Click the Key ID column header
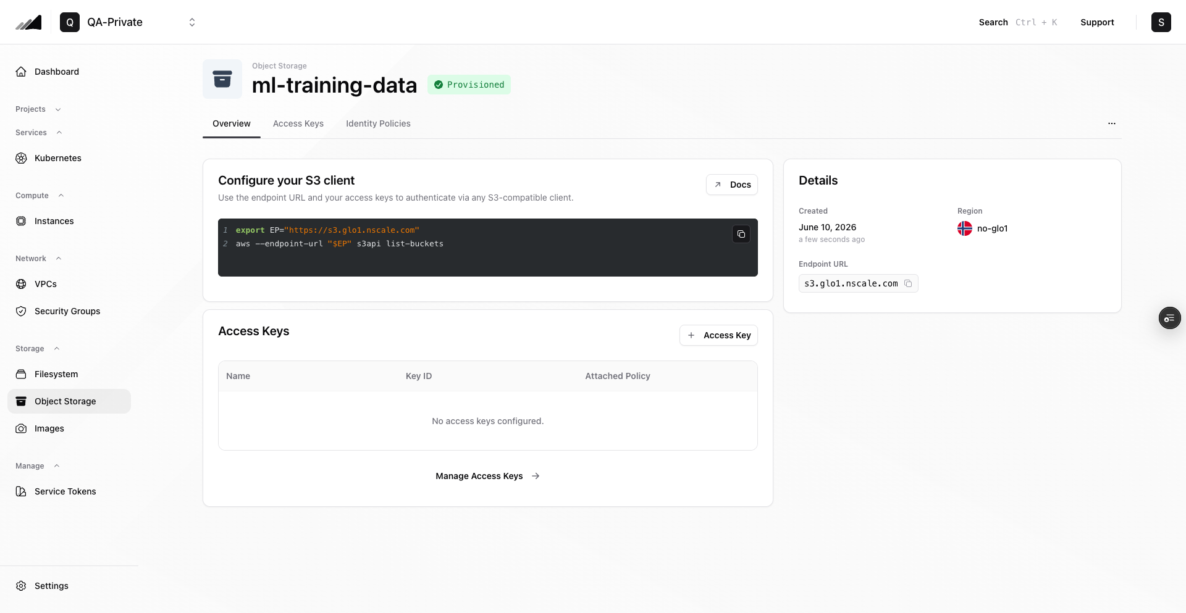This screenshot has height=613, width=1186. (x=419, y=376)
